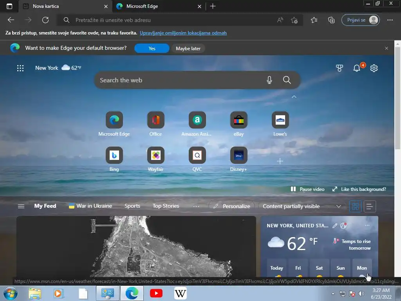Open the Collections icon
Image resolution: width=401 pixels, height=301 pixels.
tap(331, 20)
